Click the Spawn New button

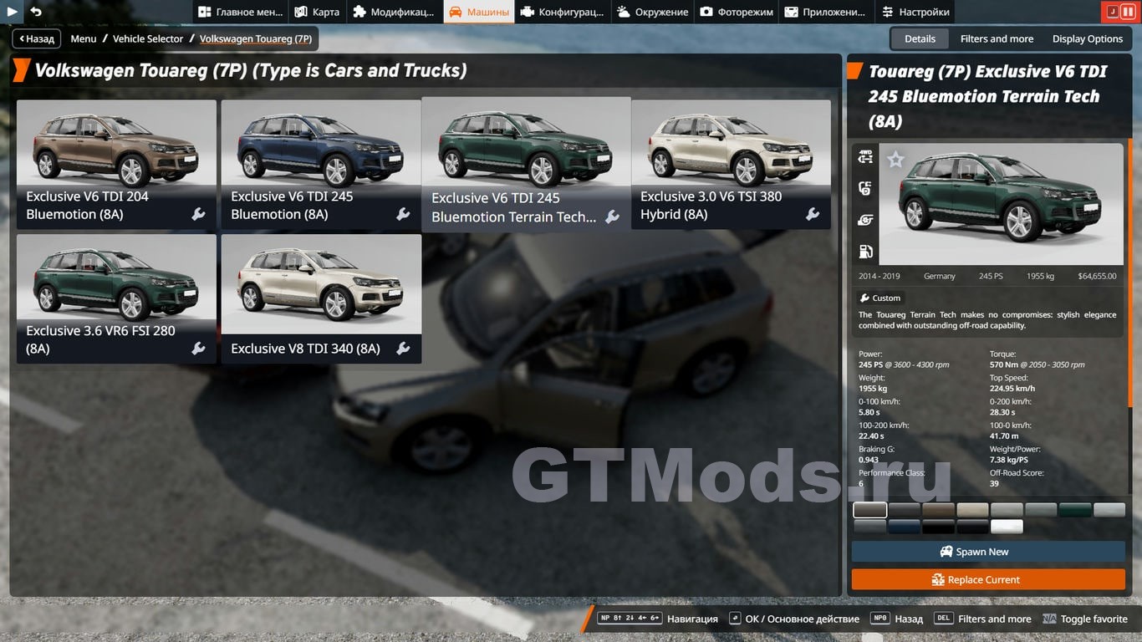click(987, 552)
